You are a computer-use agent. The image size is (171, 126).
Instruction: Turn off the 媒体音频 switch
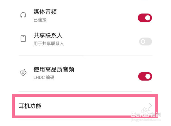click(145, 18)
